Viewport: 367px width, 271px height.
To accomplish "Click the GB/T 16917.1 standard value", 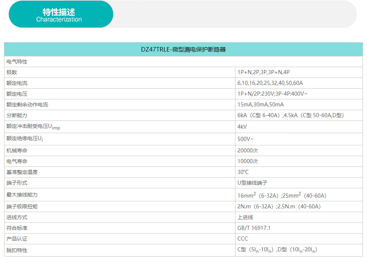I will 254,228.
